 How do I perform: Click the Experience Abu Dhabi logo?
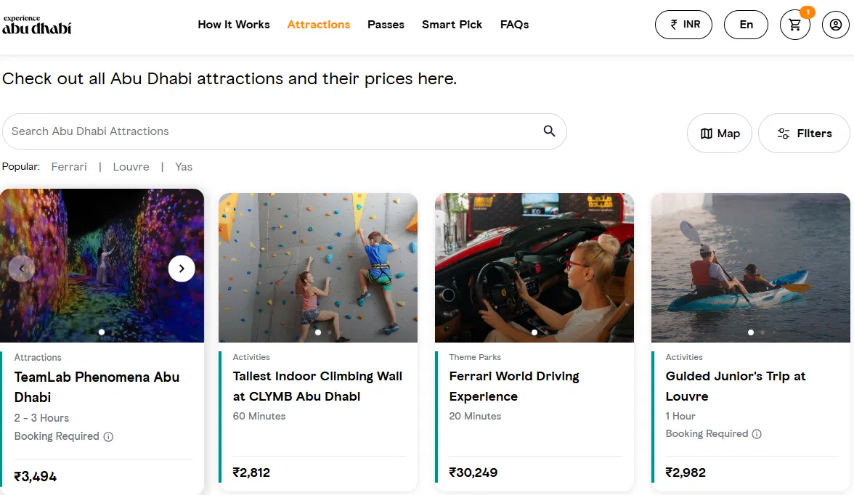(36, 25)
